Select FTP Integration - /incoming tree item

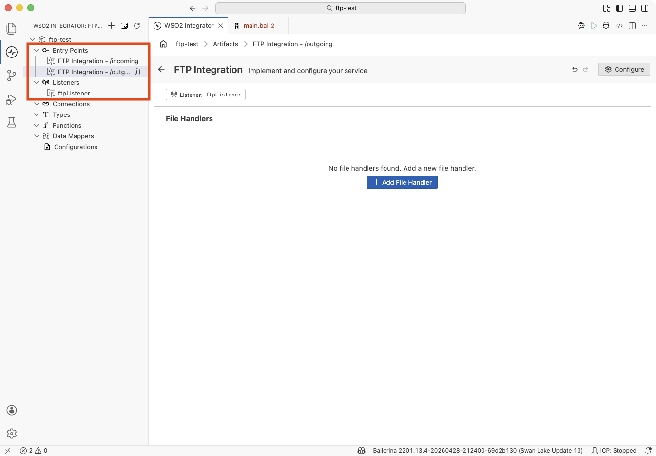[86, 61]
